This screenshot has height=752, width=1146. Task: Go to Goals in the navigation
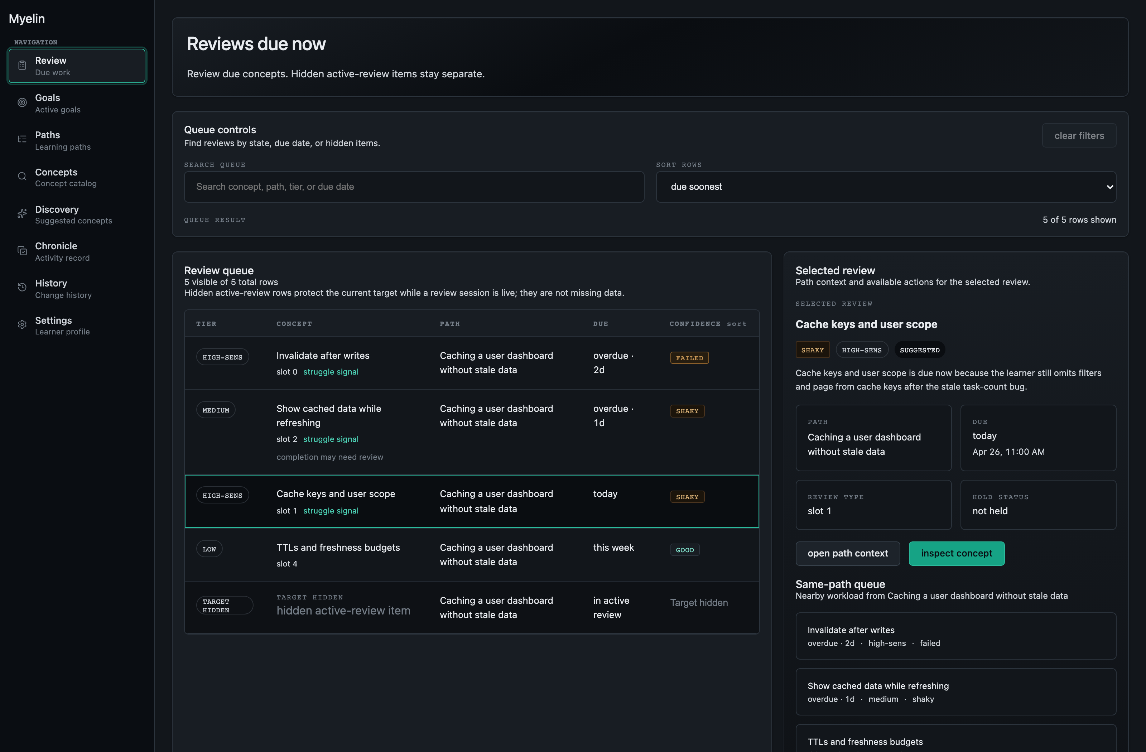point(77,103)
